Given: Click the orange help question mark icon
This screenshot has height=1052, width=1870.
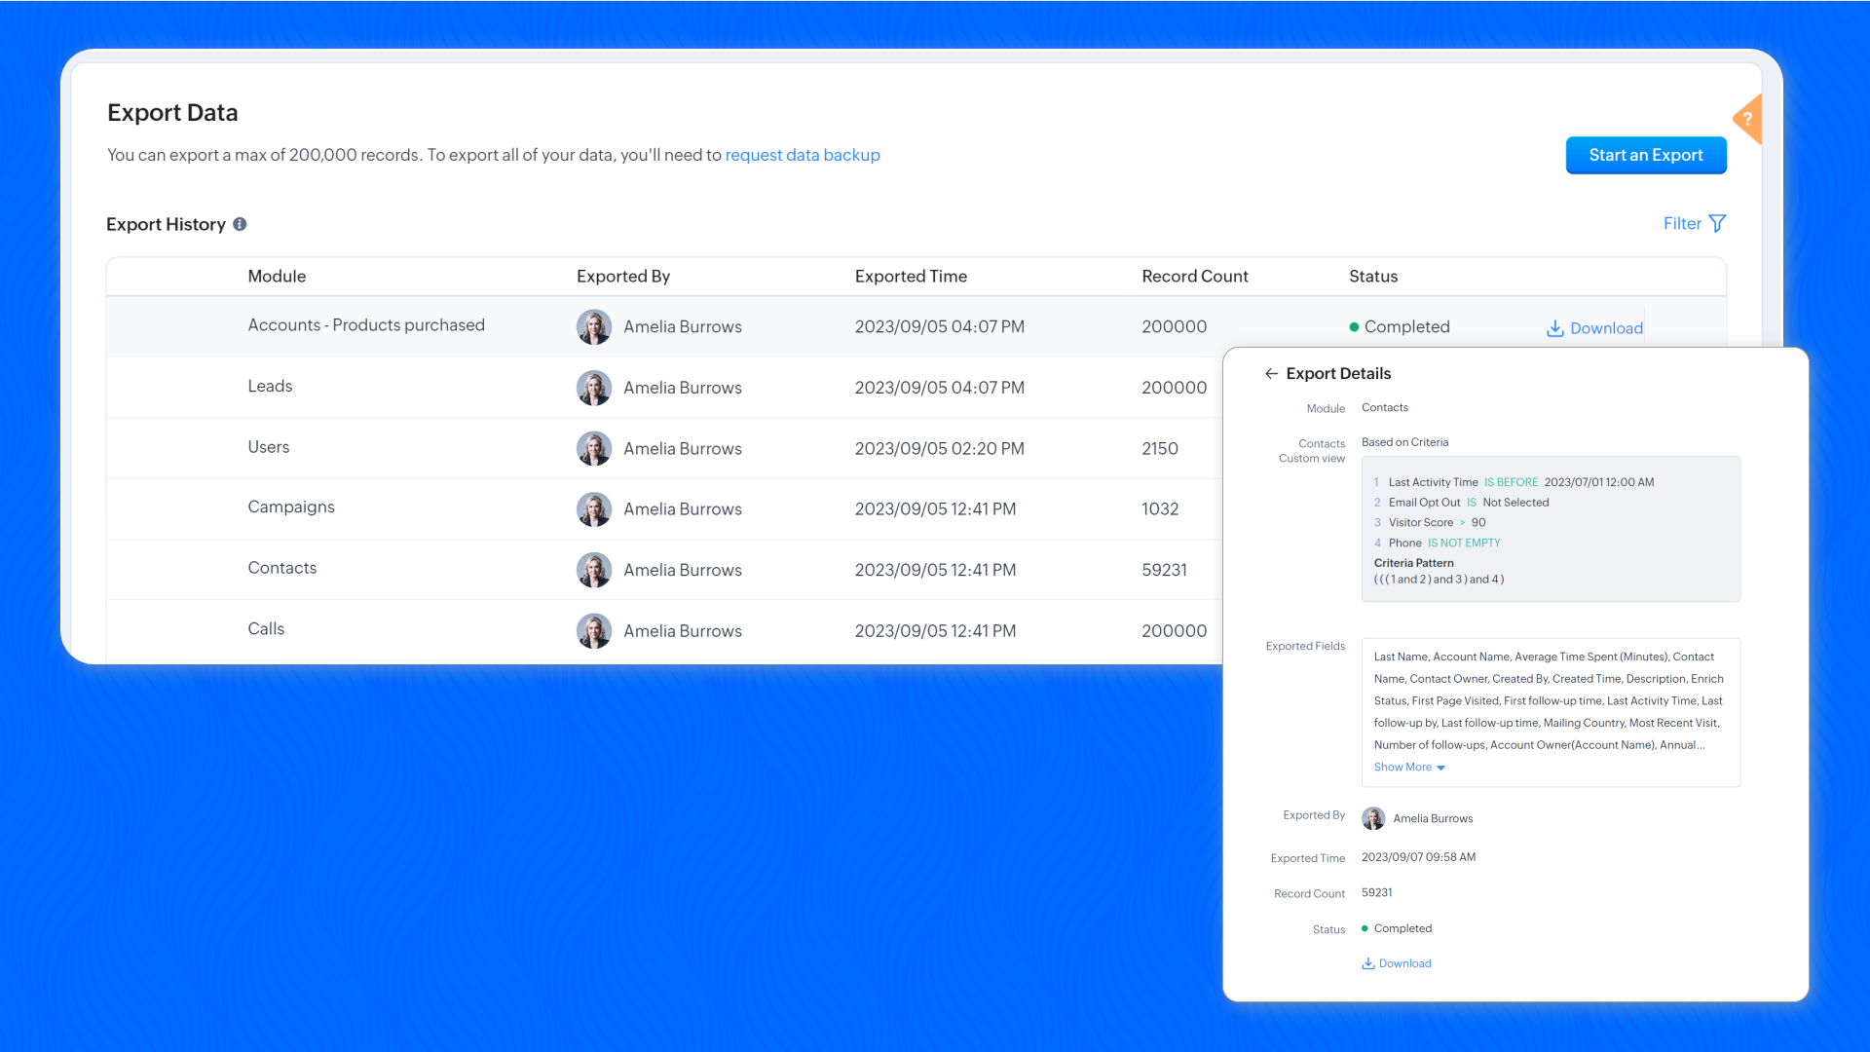Looking at the screenshot, I should [1747, 119].
